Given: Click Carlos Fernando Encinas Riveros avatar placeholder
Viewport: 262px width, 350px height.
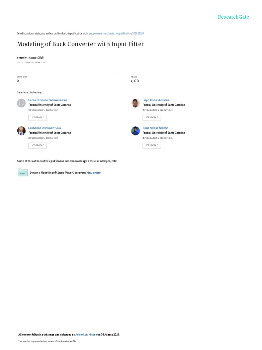Looking at the screenshot, I should tap(21, 103).
